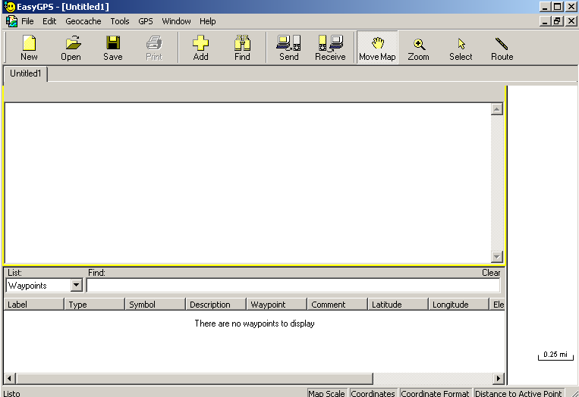
Task: Sort by the Latitude column header
Action: tap(398, 305)
